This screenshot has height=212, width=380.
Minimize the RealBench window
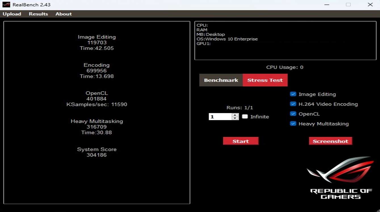pyautogui.click(x=326, y=5)
